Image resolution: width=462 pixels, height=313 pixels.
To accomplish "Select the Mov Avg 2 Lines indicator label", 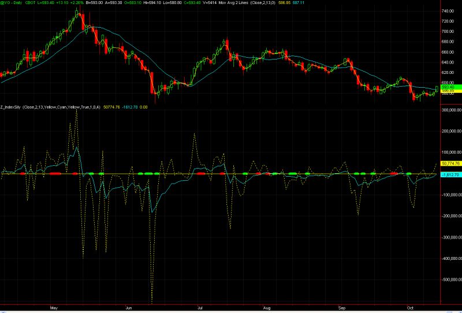I will pos(233,3).
